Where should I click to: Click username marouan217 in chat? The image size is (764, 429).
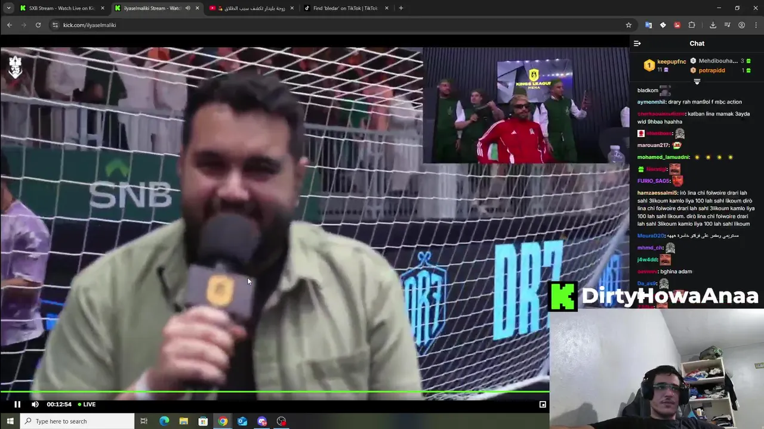[653, 145]
